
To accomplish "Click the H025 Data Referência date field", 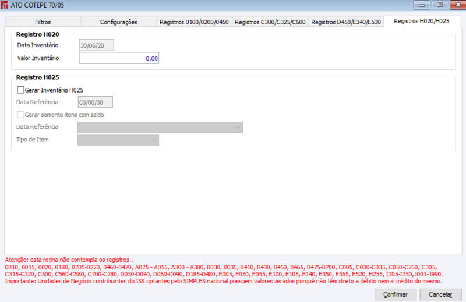I will [95, 102].
